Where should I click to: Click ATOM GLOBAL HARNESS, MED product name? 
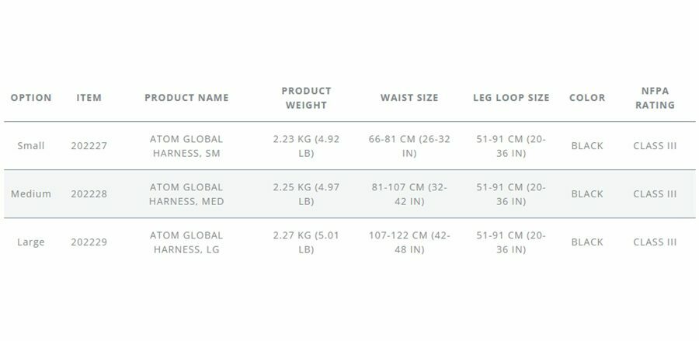186,194
